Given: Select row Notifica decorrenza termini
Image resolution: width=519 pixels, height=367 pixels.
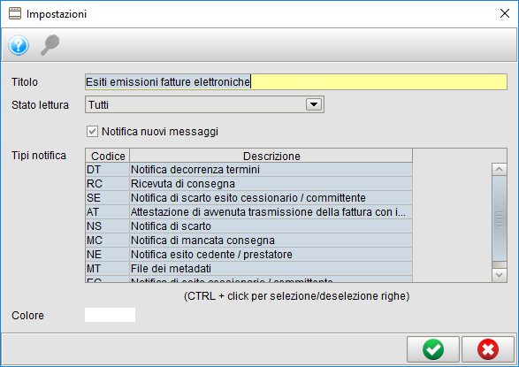Looking at the screenshot, I should tap(249, 170).
